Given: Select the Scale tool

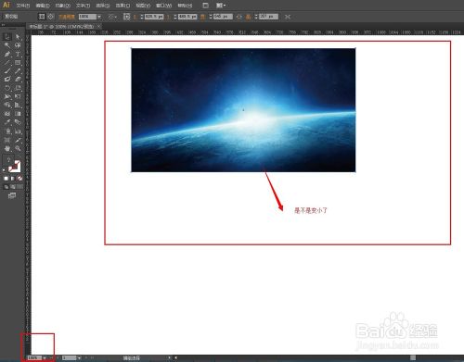Looking at the screenshot, I should 18,88.
